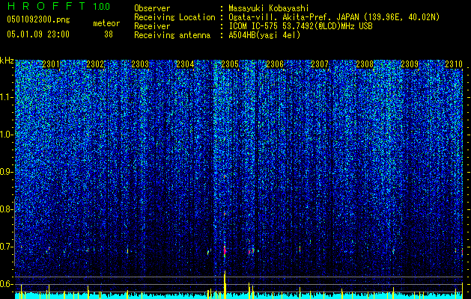
Task: Click the 0.7 kHz axis tick label
Action: tap(7, 247)
